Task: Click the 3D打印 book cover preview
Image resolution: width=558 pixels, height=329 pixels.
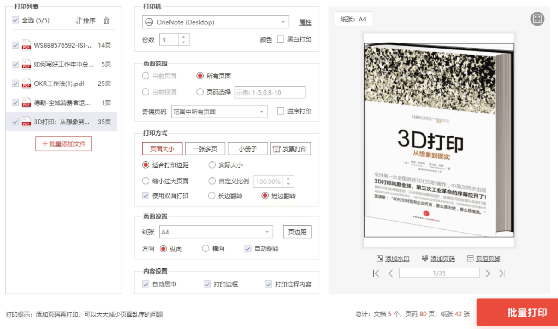Action: coord(439,140)
